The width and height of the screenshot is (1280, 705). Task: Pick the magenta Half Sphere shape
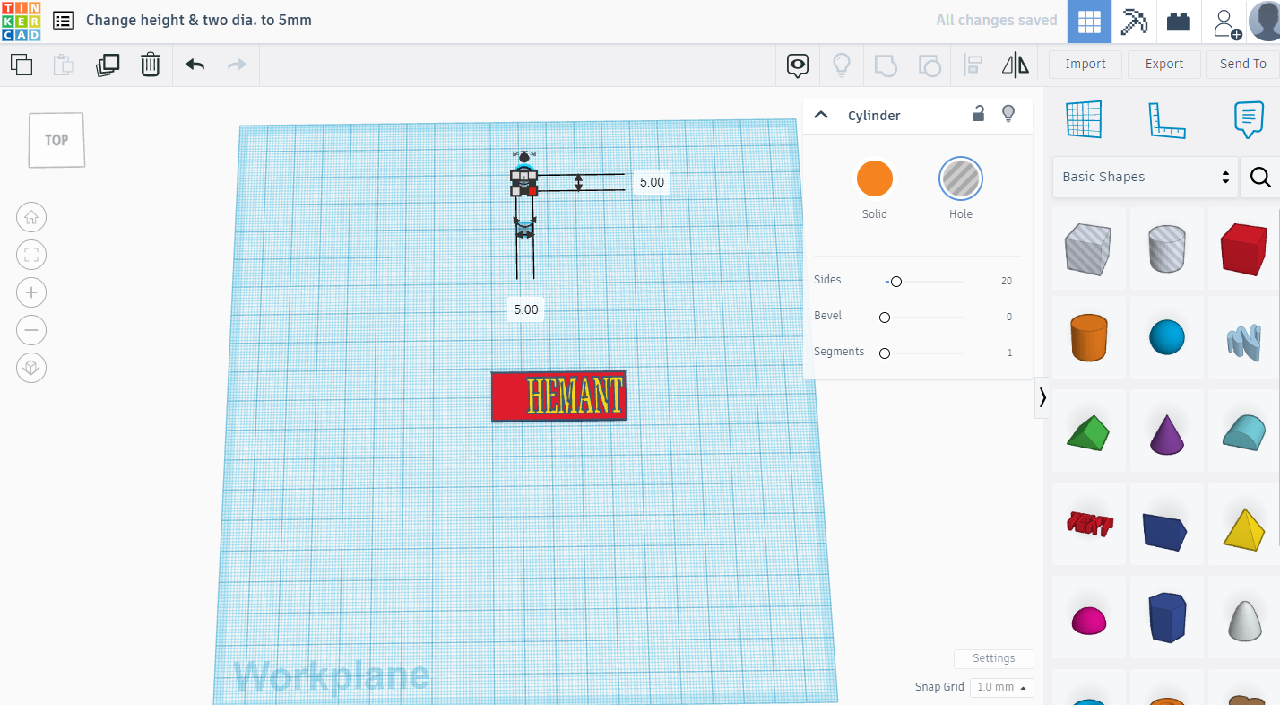(1088, 620)
